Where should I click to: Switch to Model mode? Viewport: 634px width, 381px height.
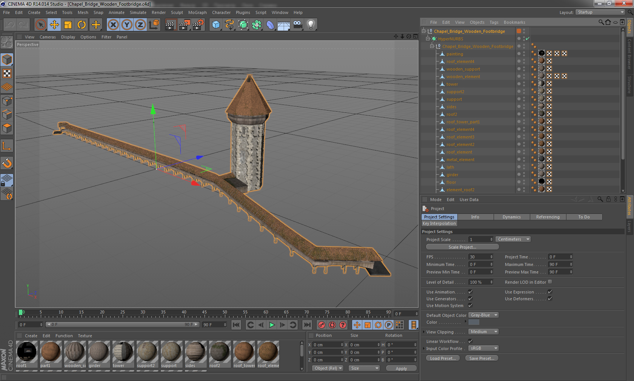pos(7,60)
